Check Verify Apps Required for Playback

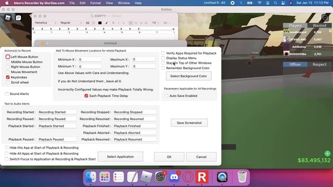[163, 53]
